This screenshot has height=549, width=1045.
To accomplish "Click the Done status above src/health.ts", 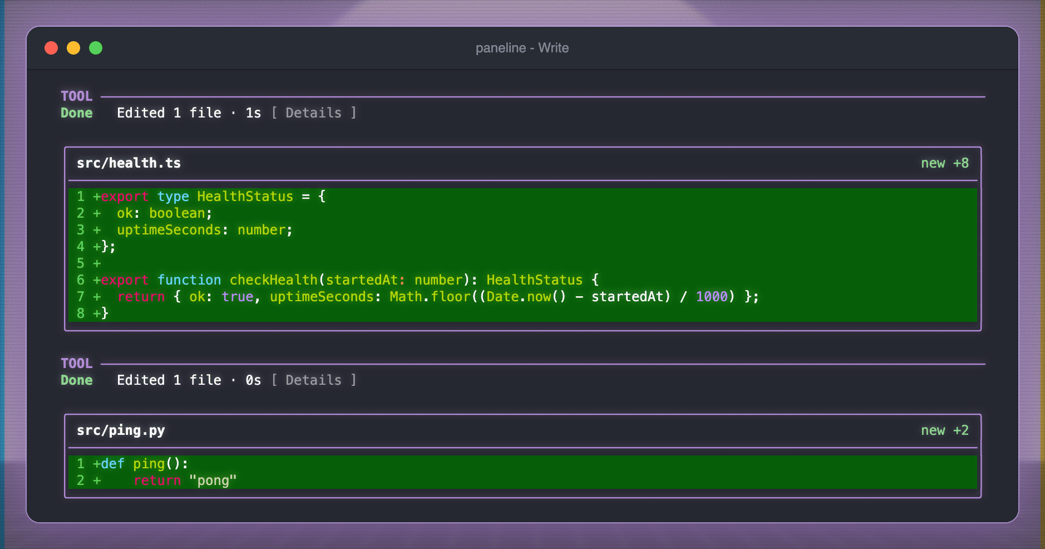I will point(77,113).
